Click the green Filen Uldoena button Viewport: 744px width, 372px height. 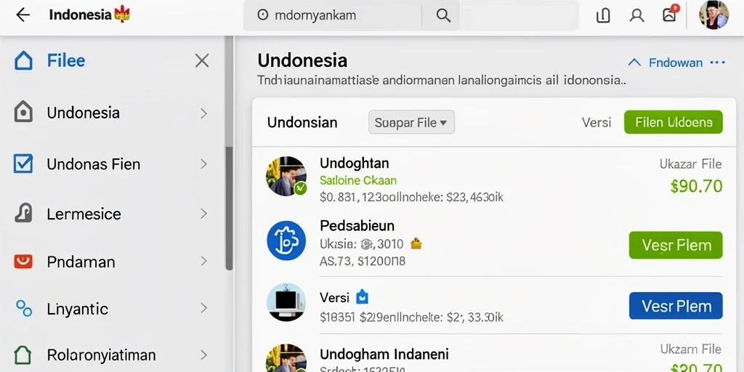coord(674,122)
